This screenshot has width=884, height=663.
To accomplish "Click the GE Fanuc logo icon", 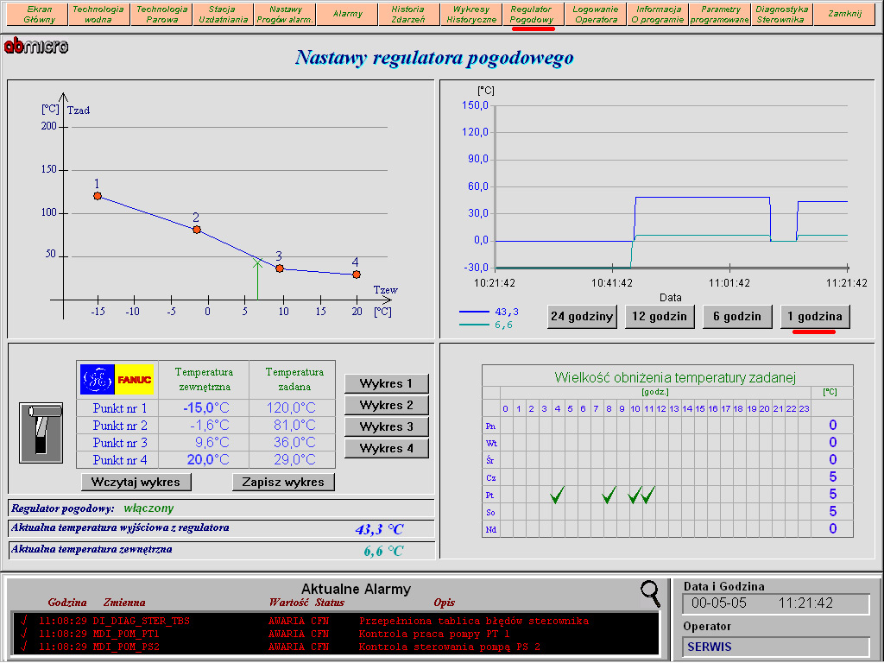I will [117, 379].
